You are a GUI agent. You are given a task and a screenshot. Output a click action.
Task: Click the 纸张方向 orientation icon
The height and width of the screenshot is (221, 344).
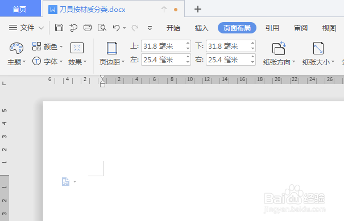tap(279, 48)
